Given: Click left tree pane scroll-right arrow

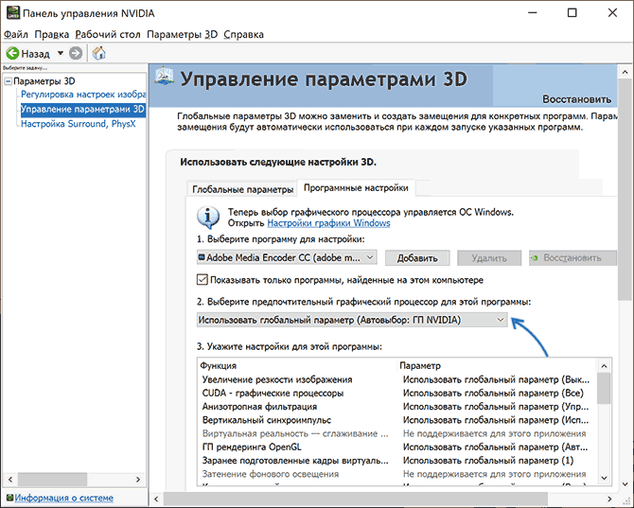Looking at the screenshot, I should pos(138,480).
